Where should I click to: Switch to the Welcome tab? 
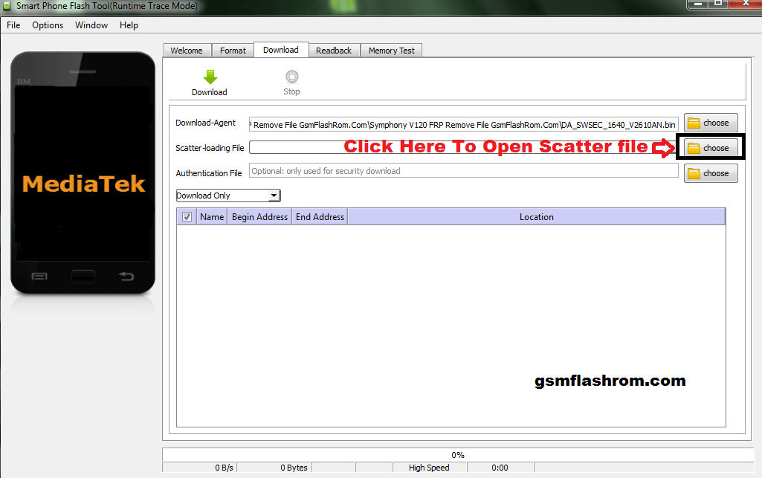coord(187,51)
